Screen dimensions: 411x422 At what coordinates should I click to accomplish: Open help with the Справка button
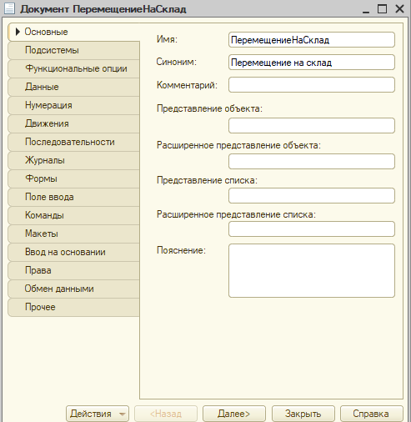click(x=372, y=414)
